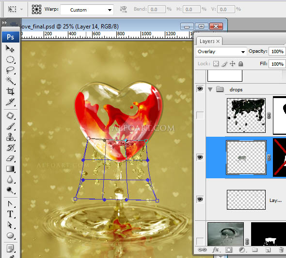Viewport: 286px width, 258px height.
Task: Open the Overlay blend mode dropdown
Action: 221,52
